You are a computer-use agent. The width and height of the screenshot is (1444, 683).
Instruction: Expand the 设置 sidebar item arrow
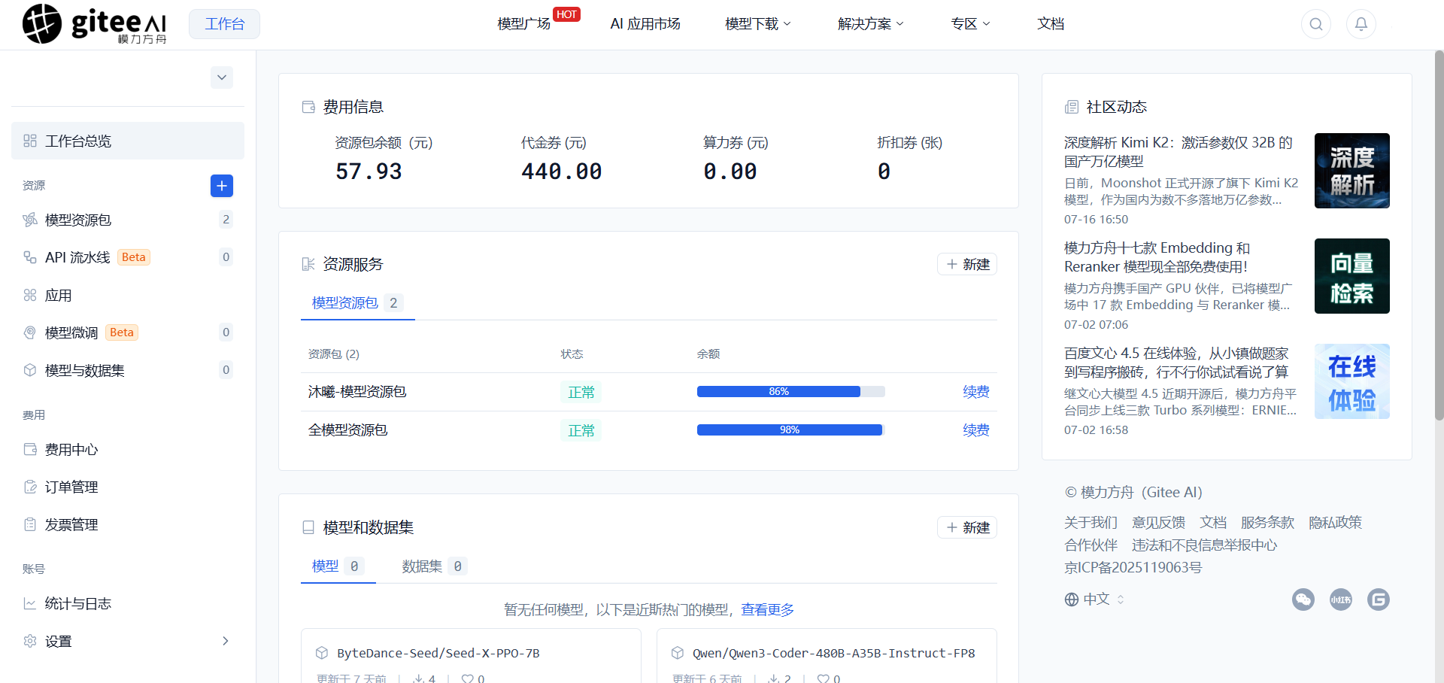[x=225, y=641]
